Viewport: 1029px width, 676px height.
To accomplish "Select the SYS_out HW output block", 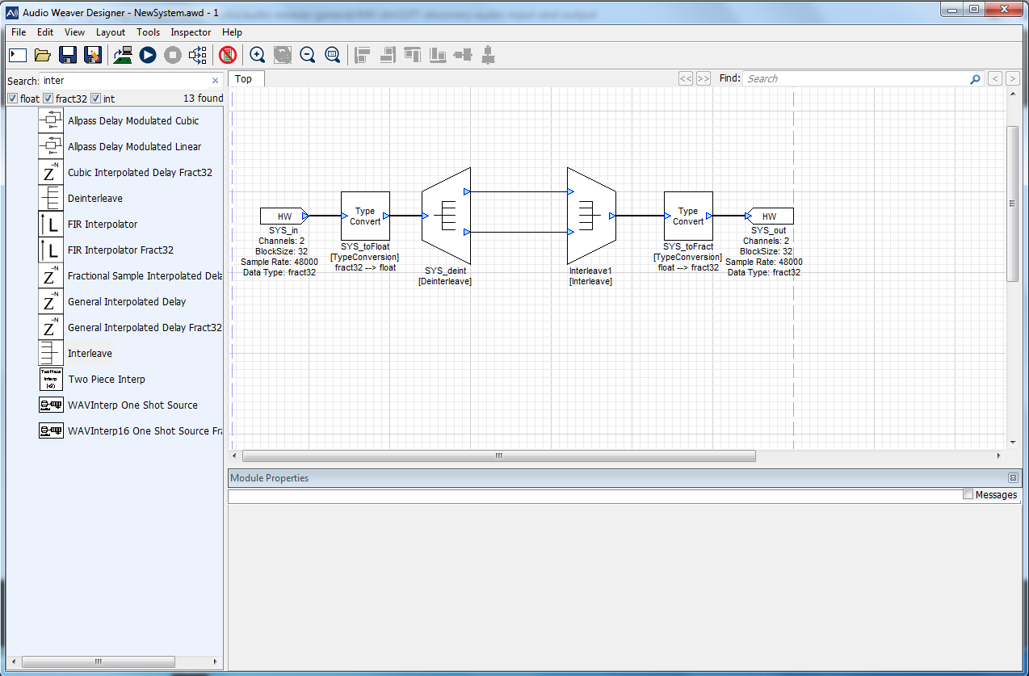I will (770, 216).
